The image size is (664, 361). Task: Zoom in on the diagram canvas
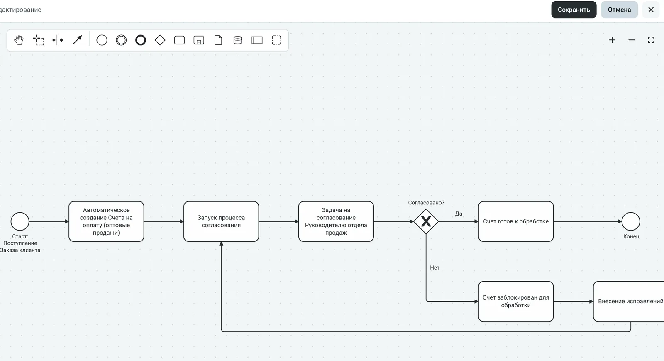click(x=612, y=40)
